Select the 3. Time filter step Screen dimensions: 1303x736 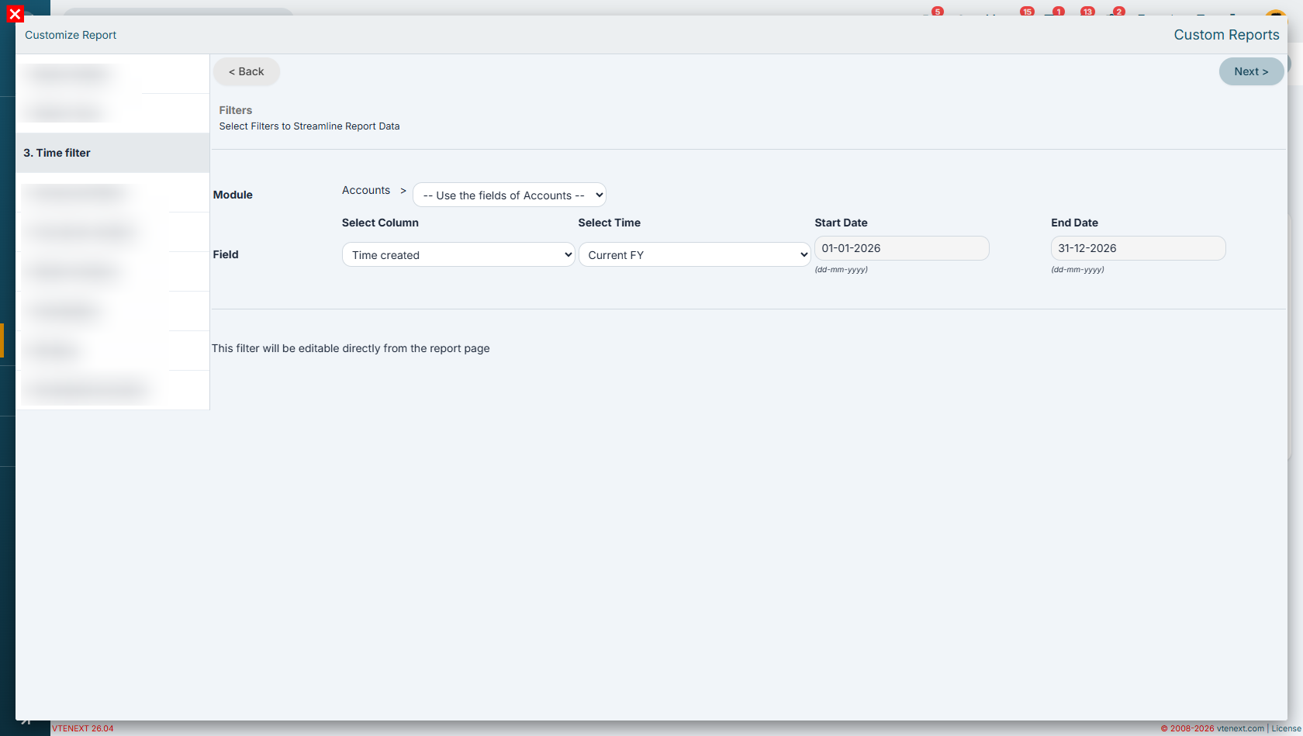coord(112,153)
